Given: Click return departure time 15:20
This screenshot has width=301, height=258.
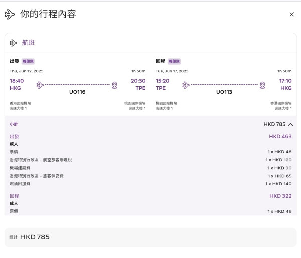Looking at the screenshot, I should click(x=163, y=81).
